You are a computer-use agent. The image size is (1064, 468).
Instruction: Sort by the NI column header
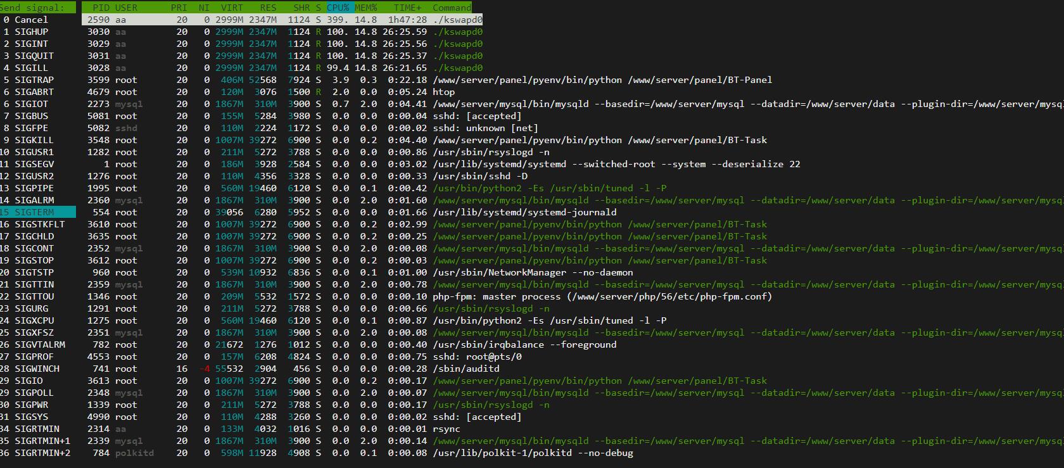point(204,8)
